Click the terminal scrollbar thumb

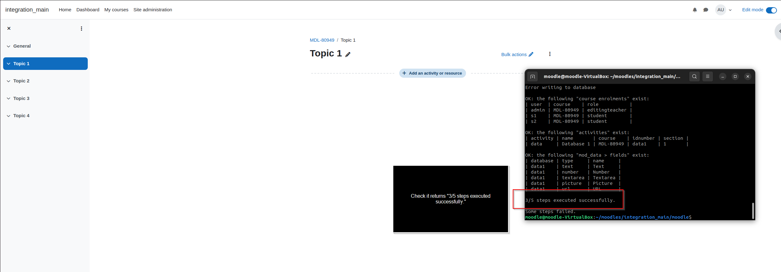point(753,211)
